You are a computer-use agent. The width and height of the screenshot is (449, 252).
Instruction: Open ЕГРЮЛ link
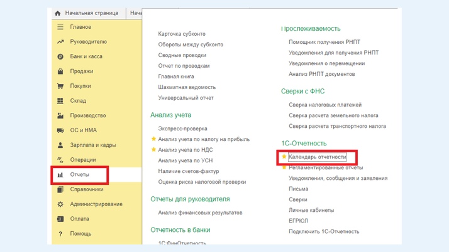coord(298,221)
